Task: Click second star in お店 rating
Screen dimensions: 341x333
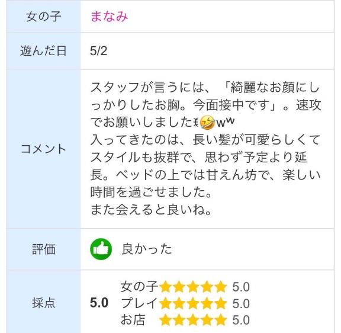Action: [179, 320]
